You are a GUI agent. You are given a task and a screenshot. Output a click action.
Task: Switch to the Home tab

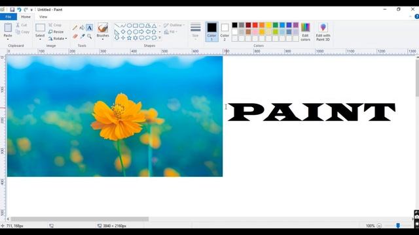click(x=26, y=17)
